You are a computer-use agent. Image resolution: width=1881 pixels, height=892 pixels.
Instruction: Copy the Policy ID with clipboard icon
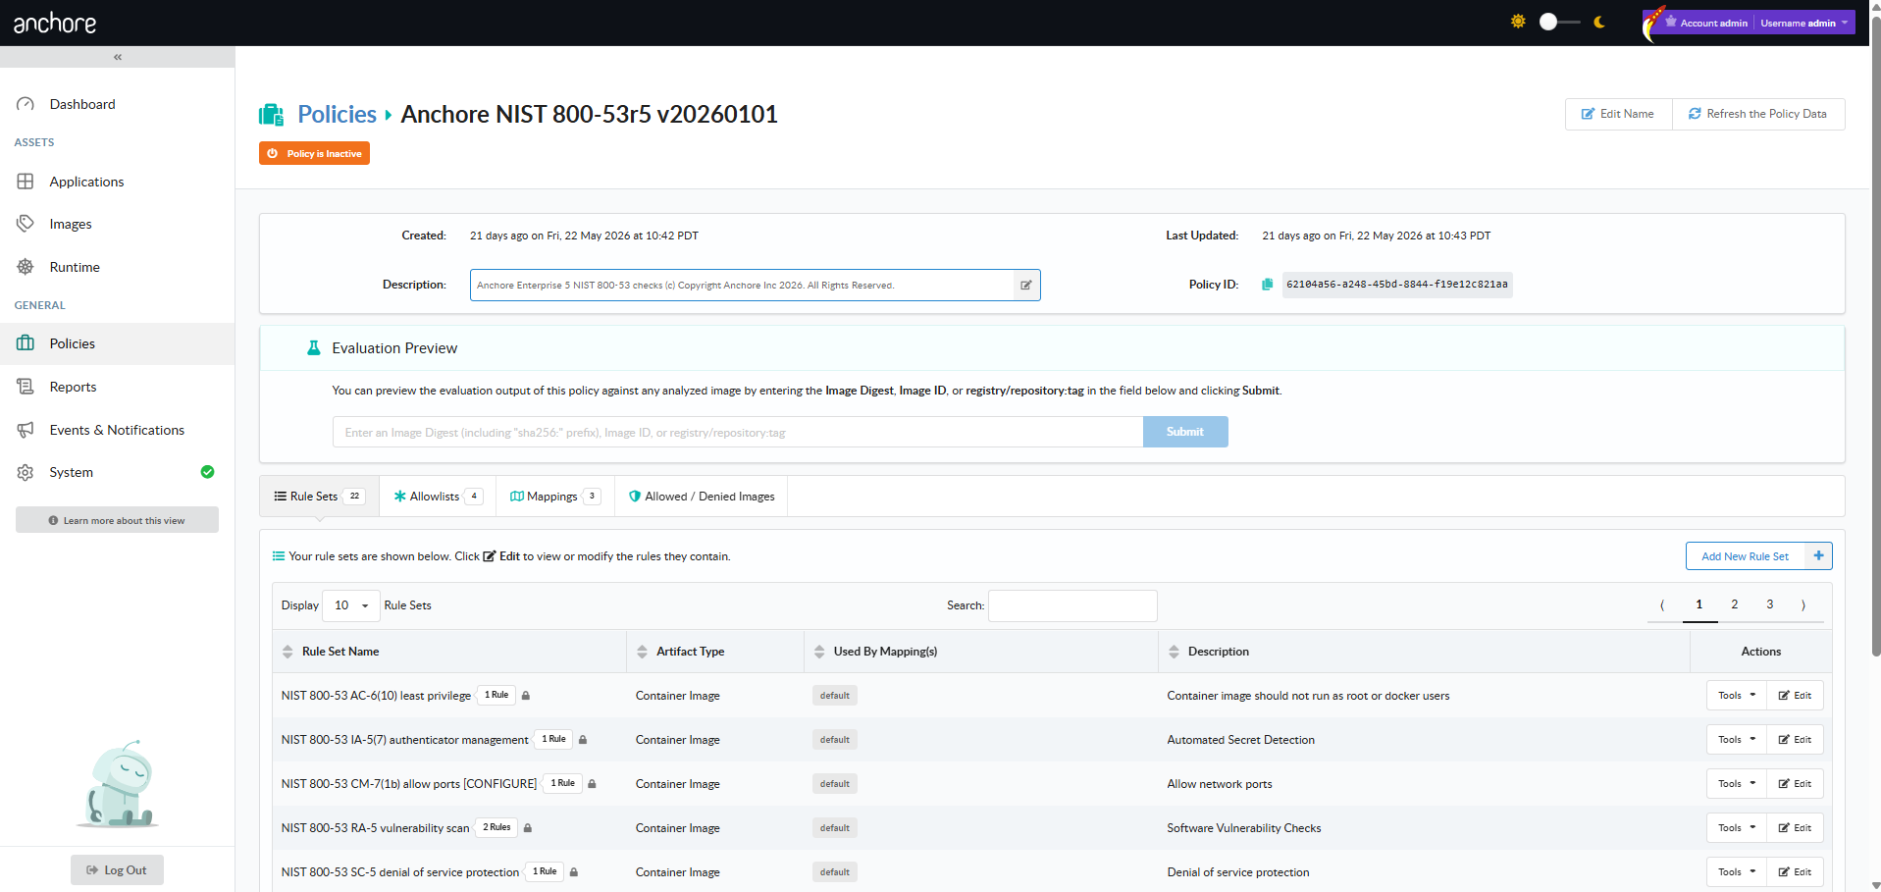tap(1267, 285)
